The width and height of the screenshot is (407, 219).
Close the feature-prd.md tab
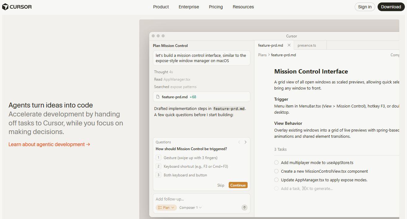[x=289, y=45]
